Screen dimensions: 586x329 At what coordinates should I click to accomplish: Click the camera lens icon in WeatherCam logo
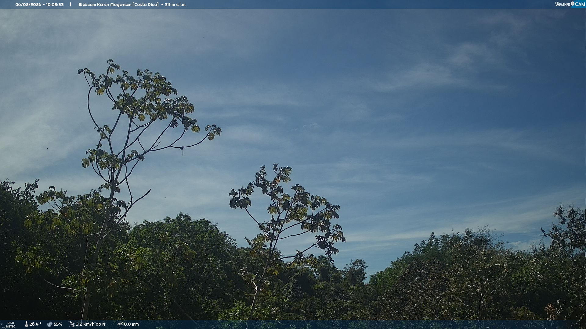click(x=573, y=4)
